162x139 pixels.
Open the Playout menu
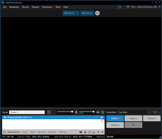tap(35, 7)
